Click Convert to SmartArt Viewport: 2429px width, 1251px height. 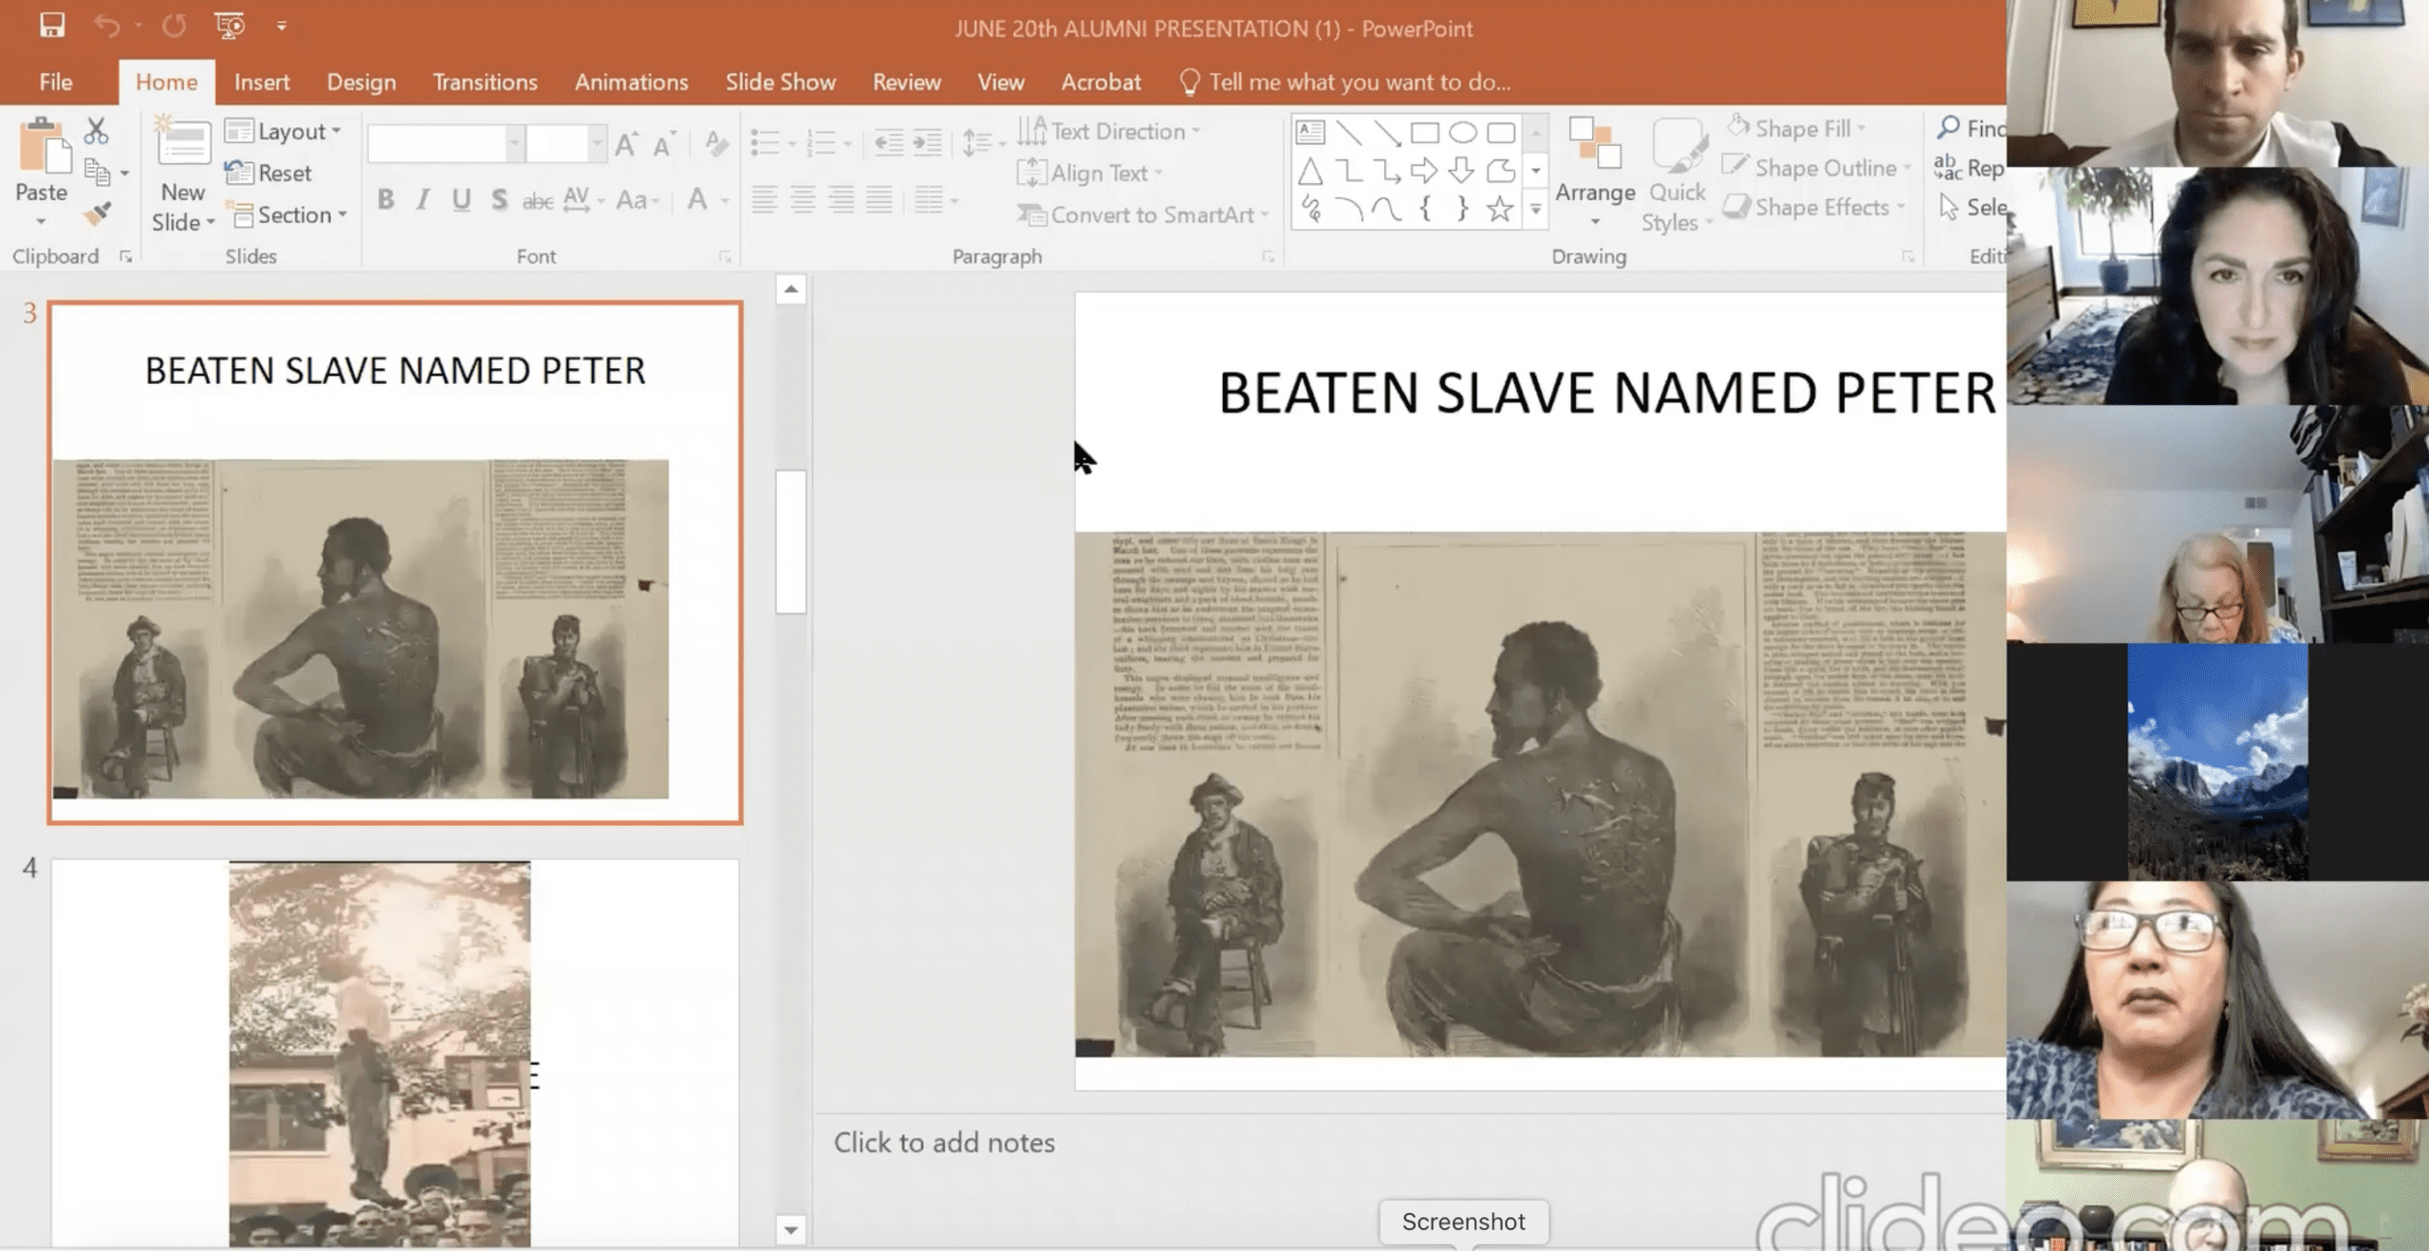[x=1142, y=214]
